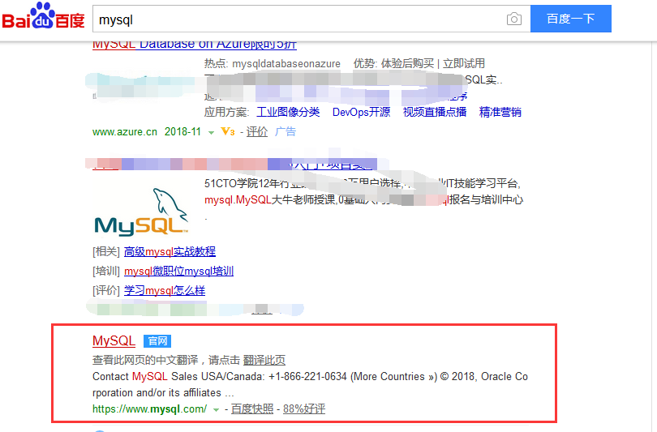The image size is (657, 432).
Task: Click the 88%好评 rating link
Action: (304, 409)
